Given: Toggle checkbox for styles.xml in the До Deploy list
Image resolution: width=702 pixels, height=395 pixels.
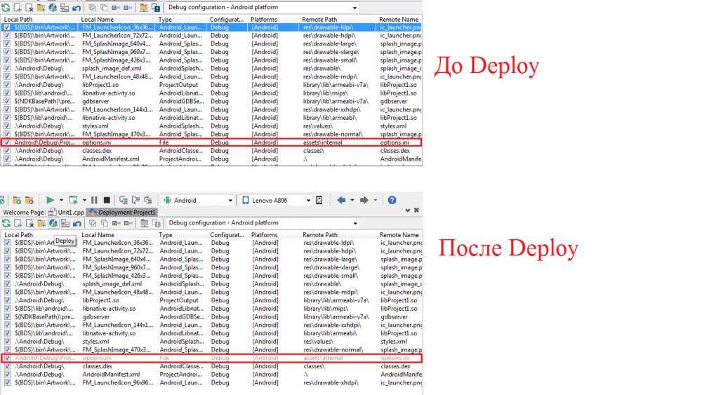Looking at the screenshot, I should pyautogui.click(x=7, y=126).
